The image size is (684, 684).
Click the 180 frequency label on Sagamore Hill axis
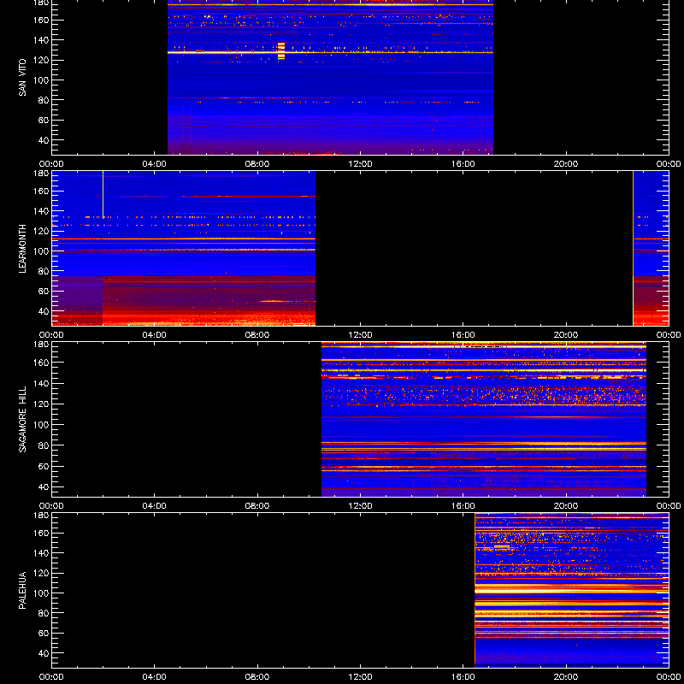click(x=41, y=345)
